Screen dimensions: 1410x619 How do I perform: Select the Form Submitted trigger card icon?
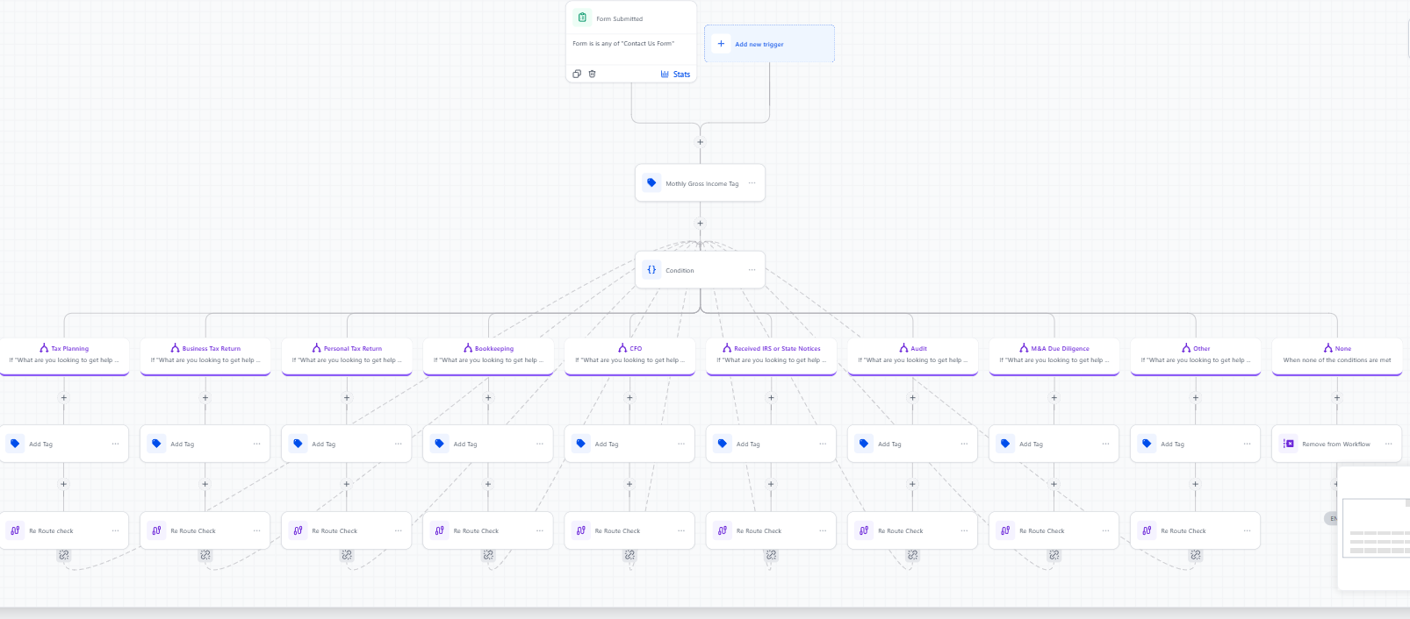(x=582, y=18)
